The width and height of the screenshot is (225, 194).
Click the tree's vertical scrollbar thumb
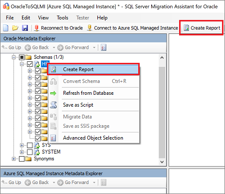click(162, 112)
